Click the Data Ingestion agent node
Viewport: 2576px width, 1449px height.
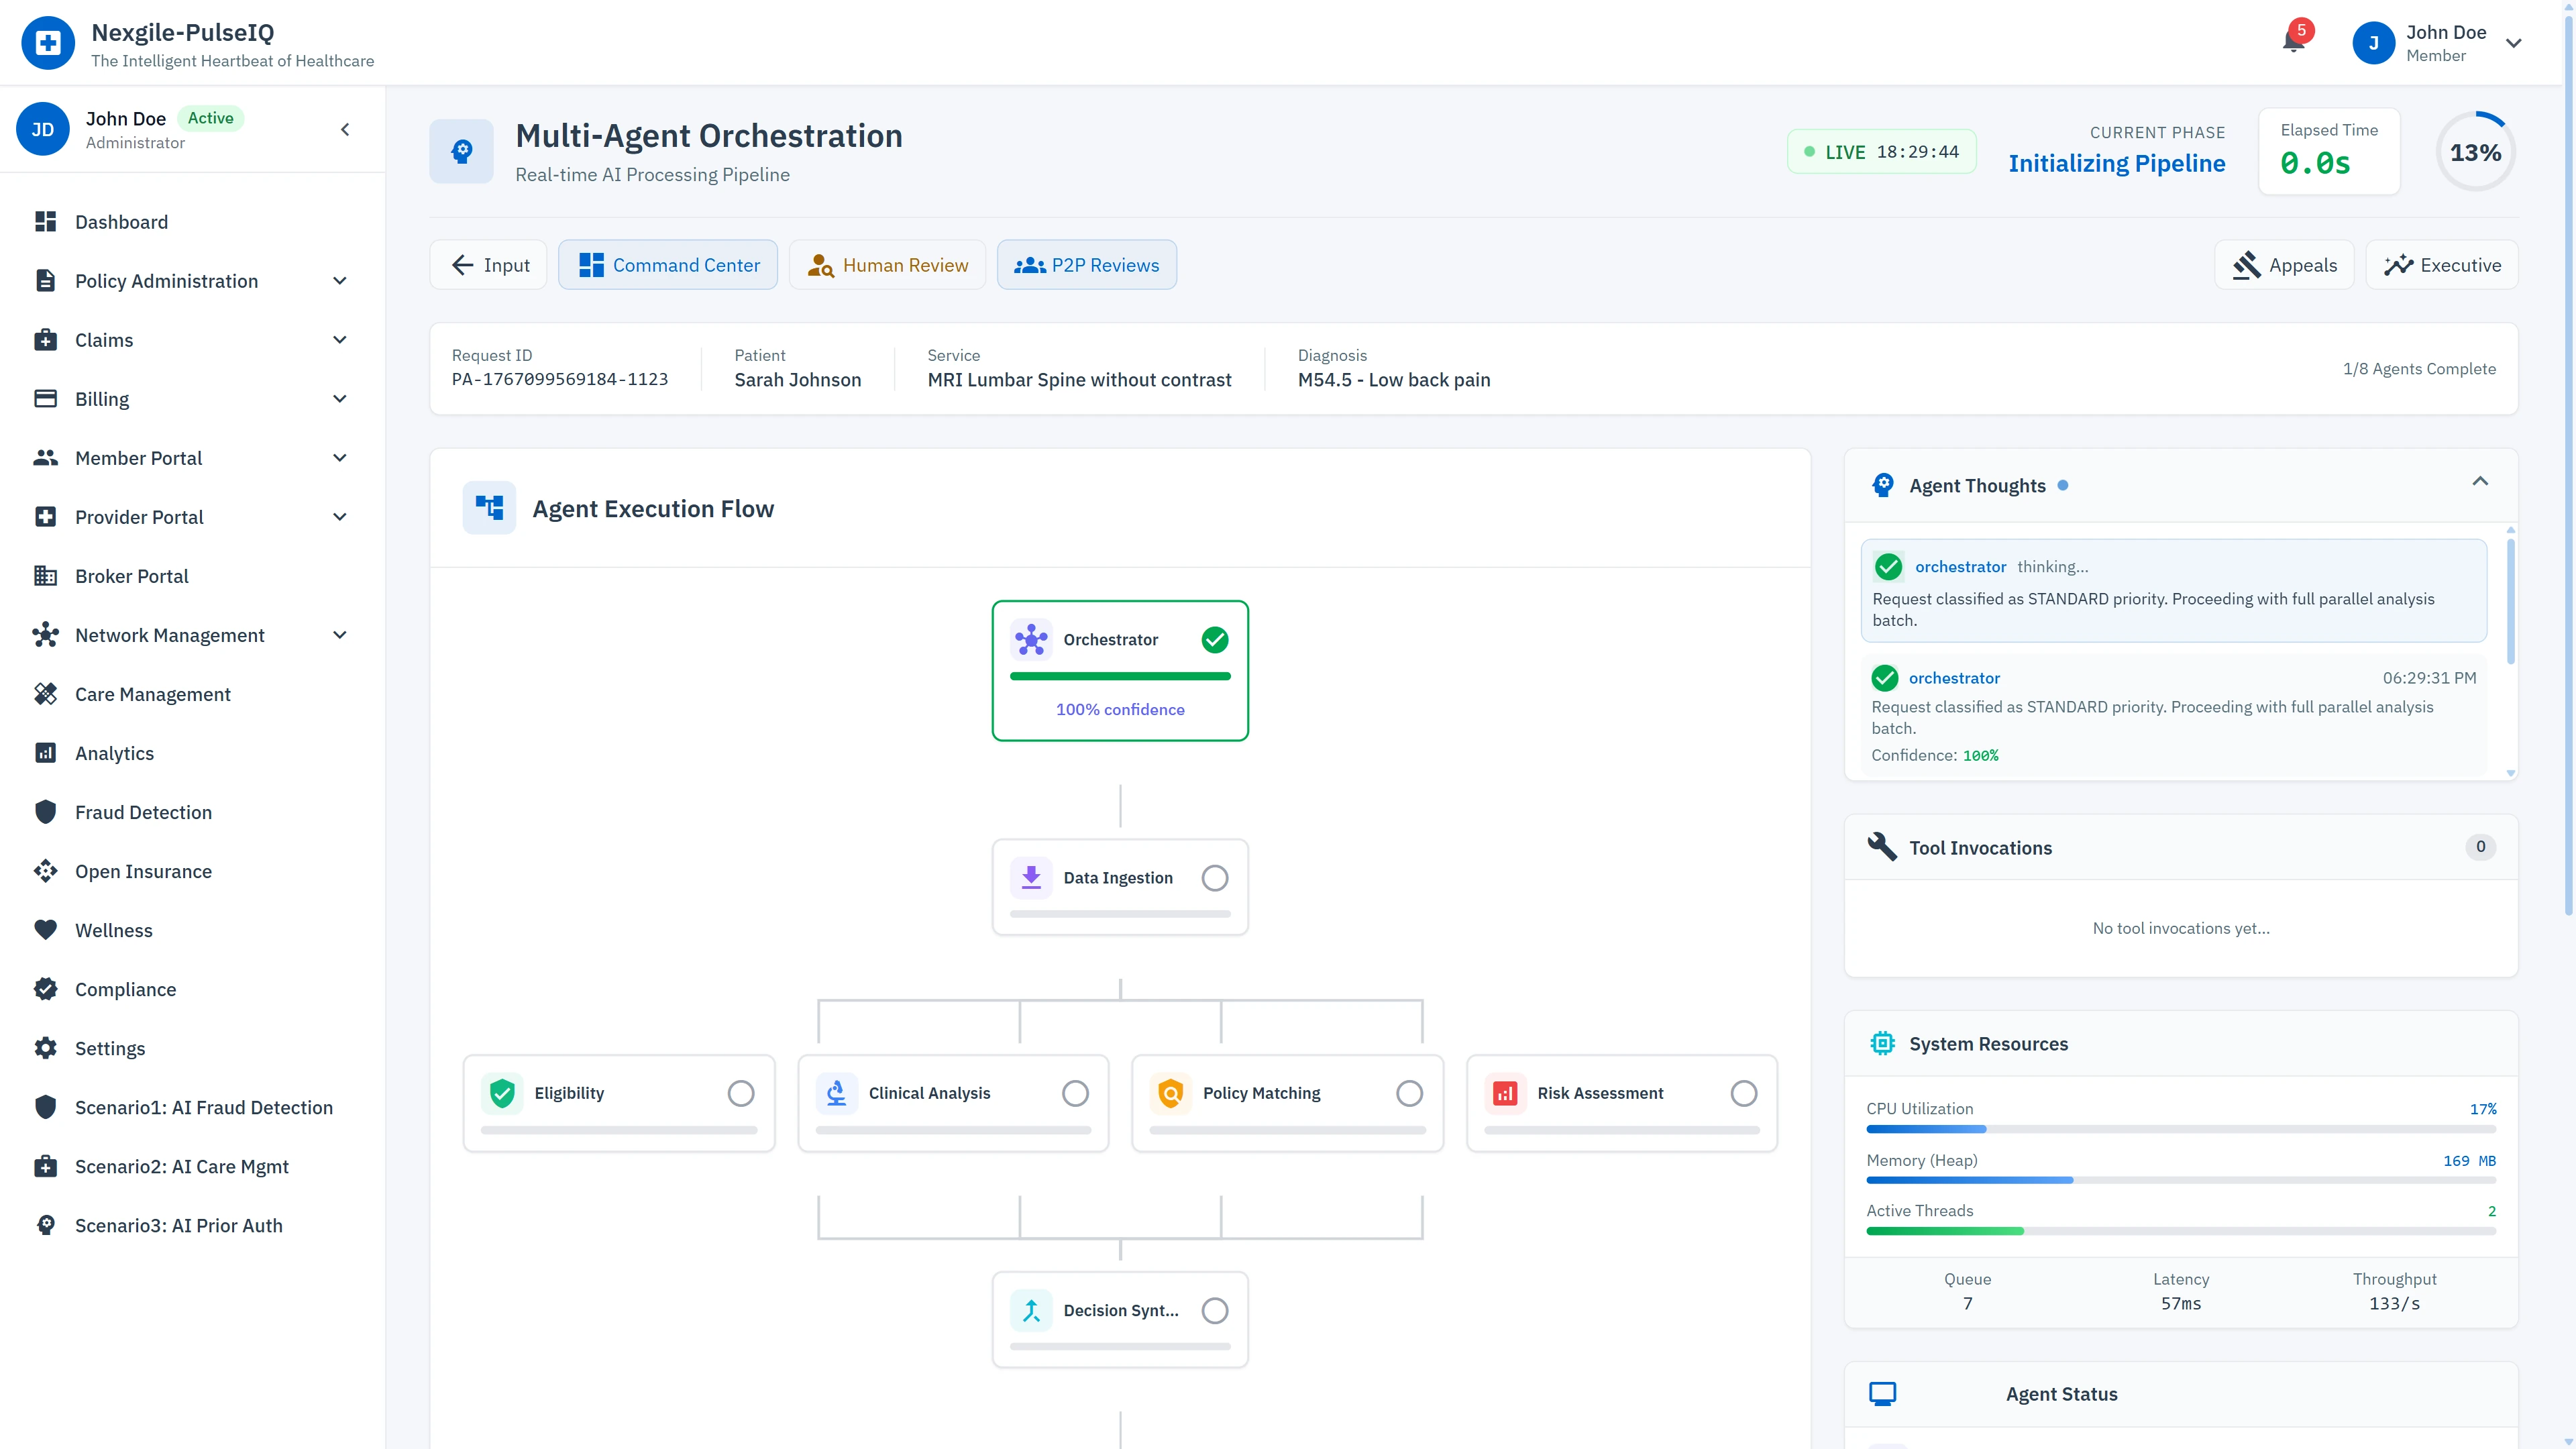pyautogui.click(x=1120, y=887)
